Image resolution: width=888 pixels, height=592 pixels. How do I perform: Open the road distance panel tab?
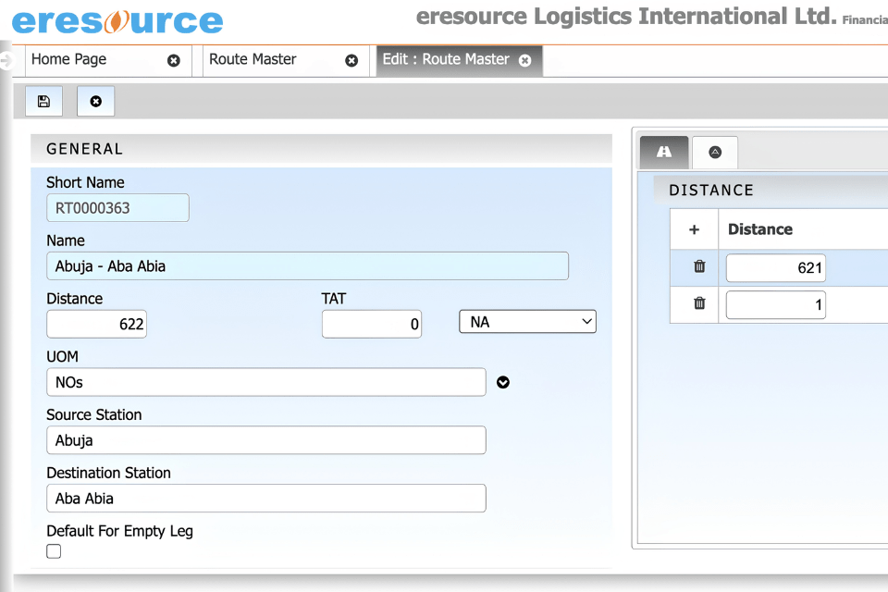tap(664, 152)
